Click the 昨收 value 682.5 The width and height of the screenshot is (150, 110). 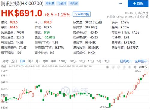(48, 27)
